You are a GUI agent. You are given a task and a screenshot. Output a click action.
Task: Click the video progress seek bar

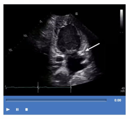56,100
